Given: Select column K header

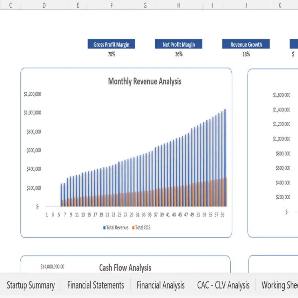Looking at the screenshot, I should coord(279,6).
